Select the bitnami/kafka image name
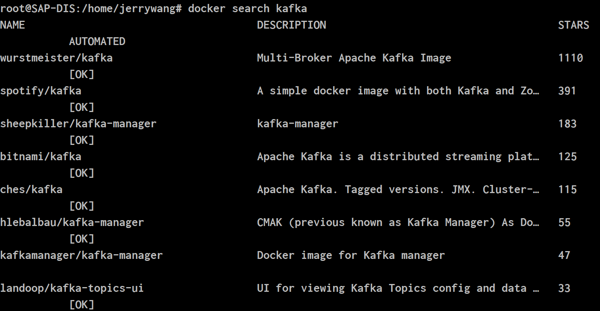Viewport: 600px width, 311px height. point(41,157)
